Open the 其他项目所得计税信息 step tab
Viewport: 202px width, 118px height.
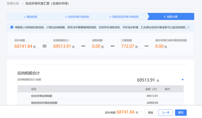tap(124, 17)
